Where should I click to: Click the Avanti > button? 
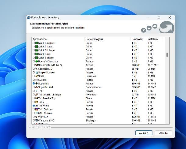click(x=144, y=133)
